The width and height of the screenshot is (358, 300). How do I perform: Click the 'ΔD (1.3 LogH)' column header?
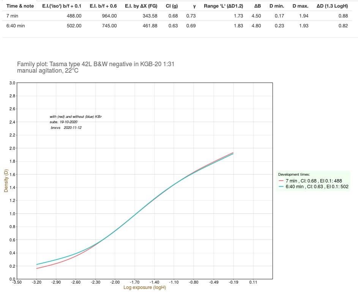(332, 6)
